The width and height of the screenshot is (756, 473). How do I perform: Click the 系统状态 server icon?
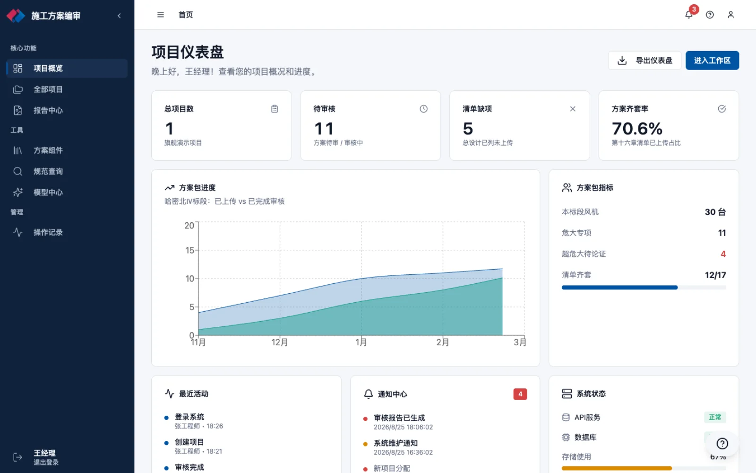(567, 394)
